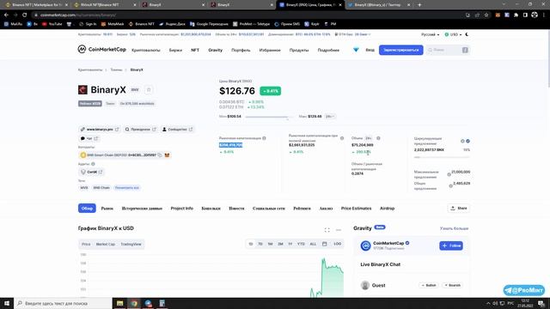550x309 pixels.
Task: Click the audits info icon
Action: 93,164
